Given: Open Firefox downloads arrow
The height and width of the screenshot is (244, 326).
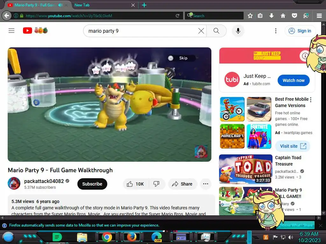Looking at the screenshot, I should [271, 16].
